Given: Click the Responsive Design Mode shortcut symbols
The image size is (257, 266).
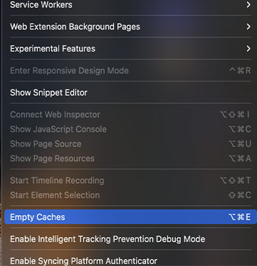Looking at the screenshot, I should click(240, 70).
